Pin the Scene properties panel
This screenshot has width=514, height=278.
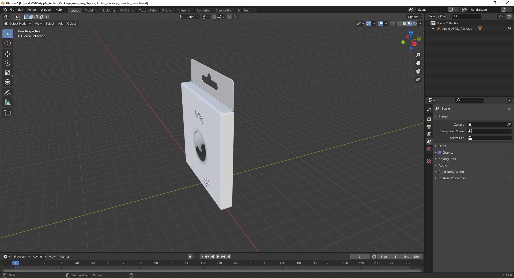click(x=509, y=109)
